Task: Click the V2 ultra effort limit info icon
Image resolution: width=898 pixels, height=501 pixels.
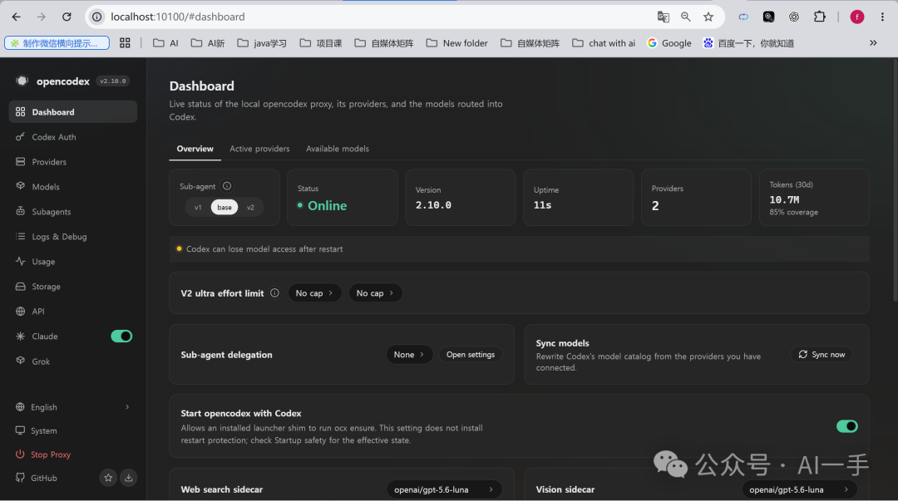Action: [x=275, y=293]
